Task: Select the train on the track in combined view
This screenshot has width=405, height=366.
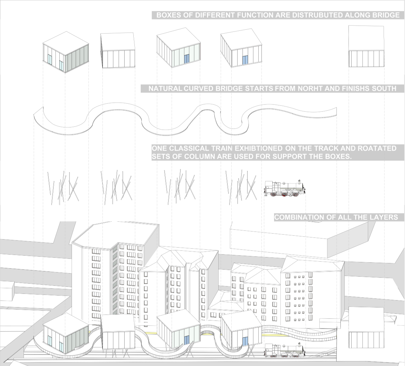Action: (285, 350)
